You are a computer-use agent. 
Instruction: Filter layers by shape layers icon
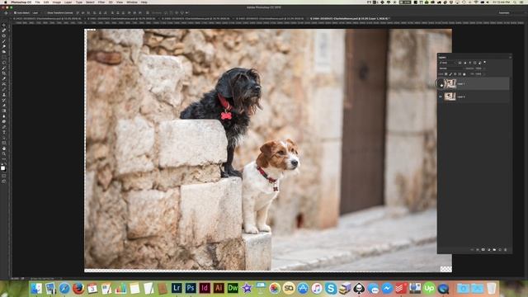point(475,63)
